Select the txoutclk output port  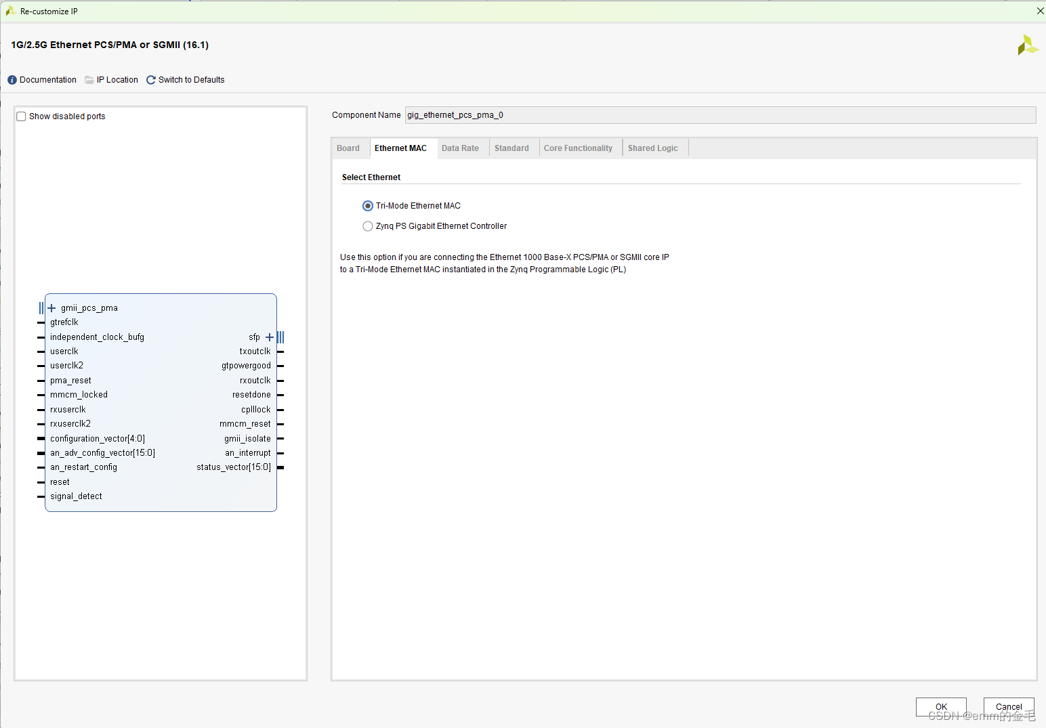[x=255, y=351]
